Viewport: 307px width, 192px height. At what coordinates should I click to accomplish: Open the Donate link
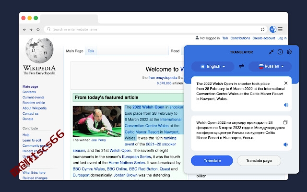tap(28, 119)
